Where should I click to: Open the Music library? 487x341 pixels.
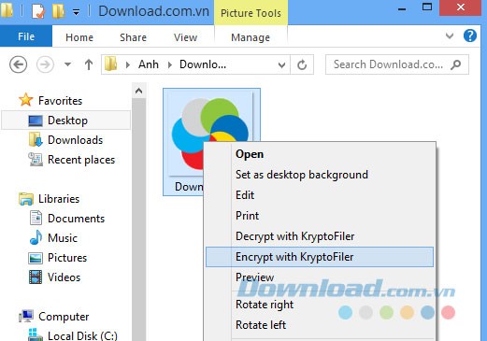[63, 238]
